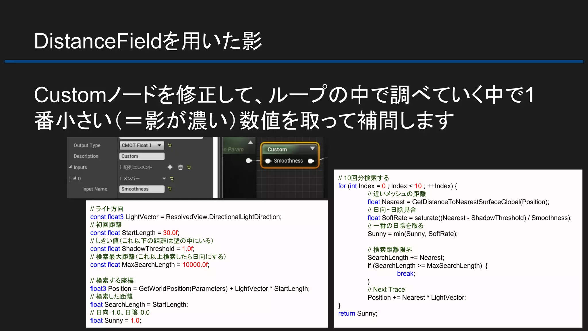588x331 pixels.
Task: Open the 1 メンバー element options dropdown
Action: pos(164,178)
